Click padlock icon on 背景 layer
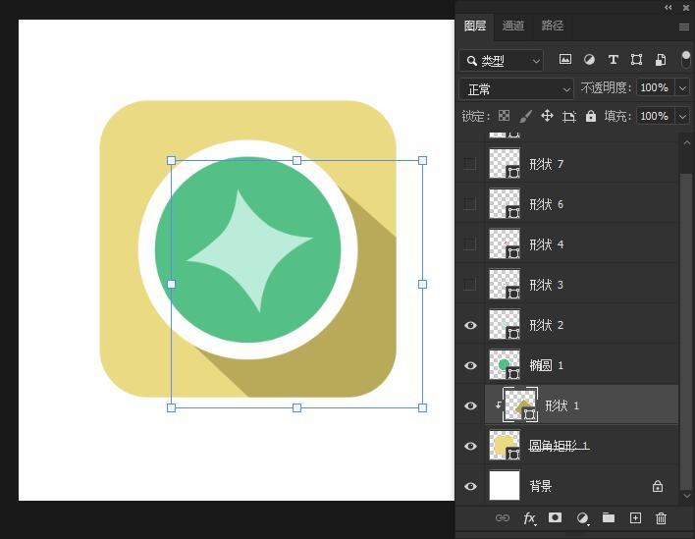This screenshot has height=539, width=695. (658, 486)
